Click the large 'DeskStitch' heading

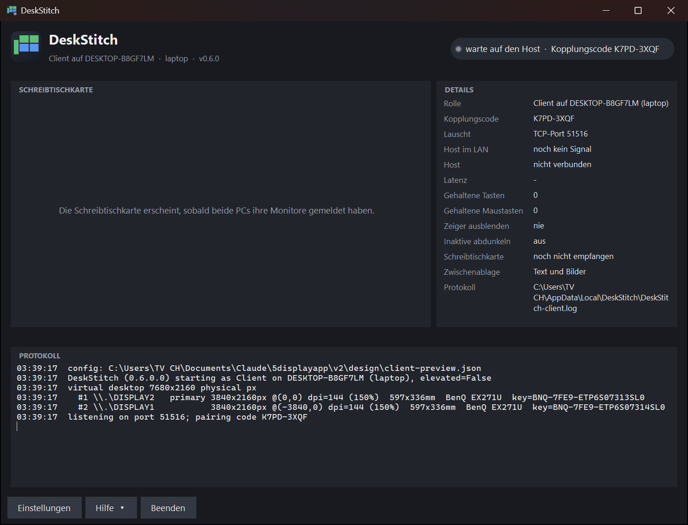tap(84, 40)
